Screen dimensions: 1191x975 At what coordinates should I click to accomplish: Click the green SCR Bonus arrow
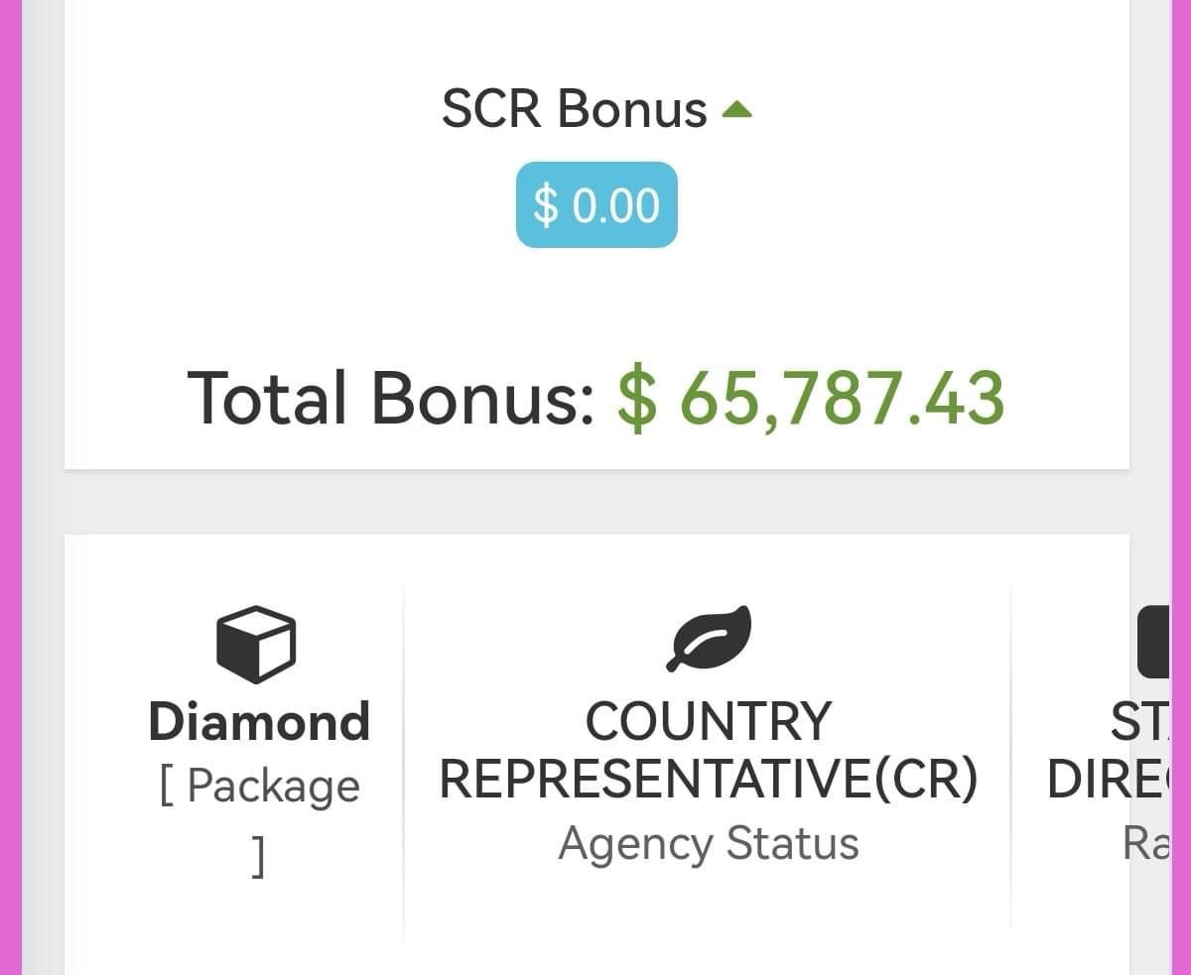736,110
